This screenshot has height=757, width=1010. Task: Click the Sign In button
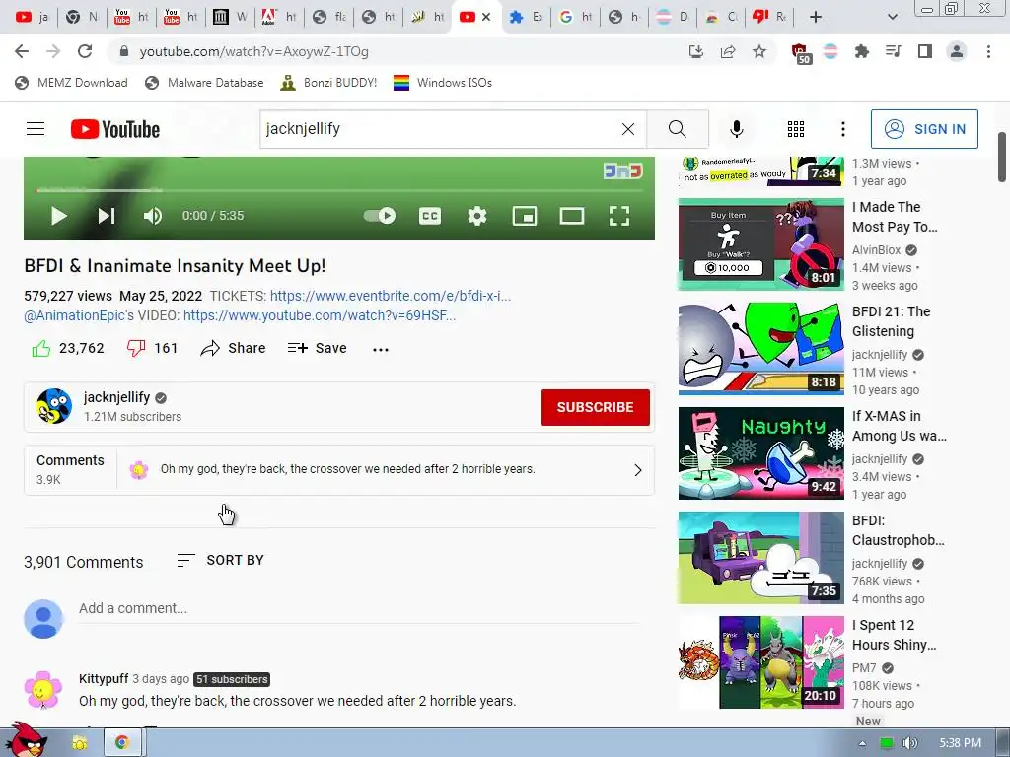coord(924,129)
